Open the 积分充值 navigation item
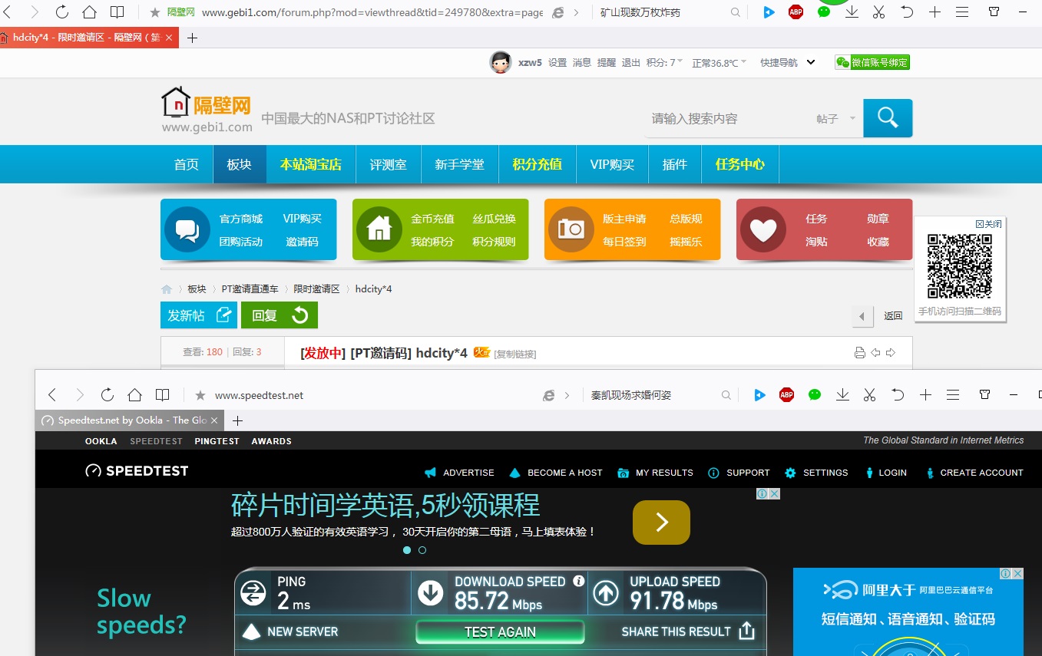The width and height of the screenshot is (1042, 656). coord(538,164)
